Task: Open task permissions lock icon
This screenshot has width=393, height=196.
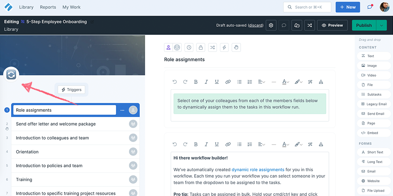Action: (201, 47)
